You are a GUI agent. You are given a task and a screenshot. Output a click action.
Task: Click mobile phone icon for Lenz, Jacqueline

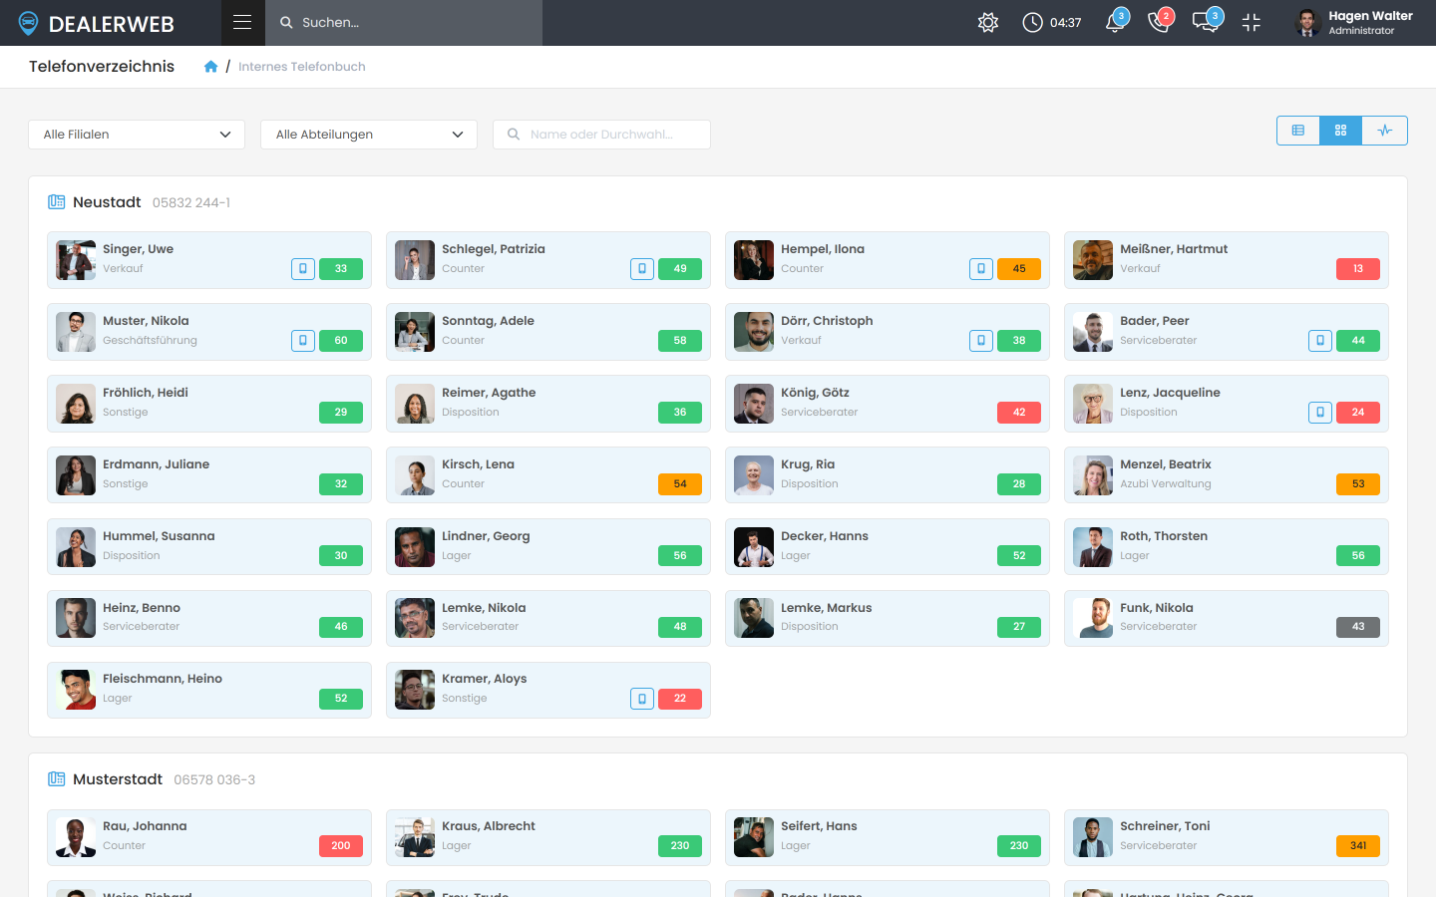click(x=1320, y=413)
